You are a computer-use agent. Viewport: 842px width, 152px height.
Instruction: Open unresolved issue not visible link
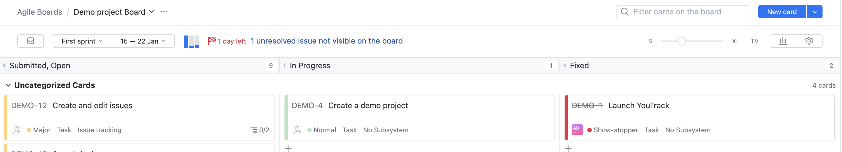(x=326, y=41)
